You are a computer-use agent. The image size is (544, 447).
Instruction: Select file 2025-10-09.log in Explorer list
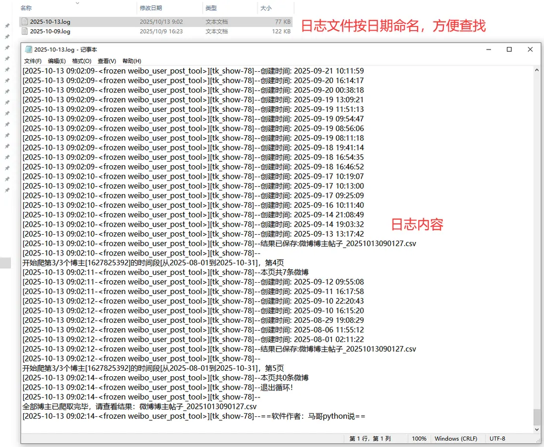(156, 32)
